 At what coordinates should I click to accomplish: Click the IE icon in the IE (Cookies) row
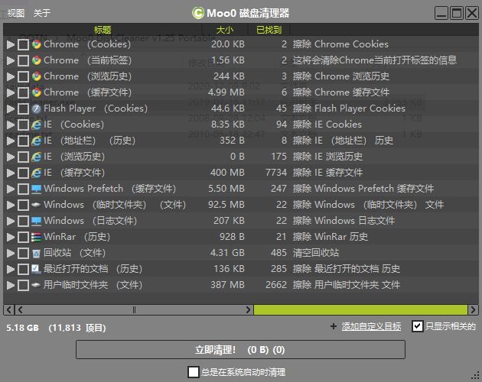point(36,125)
